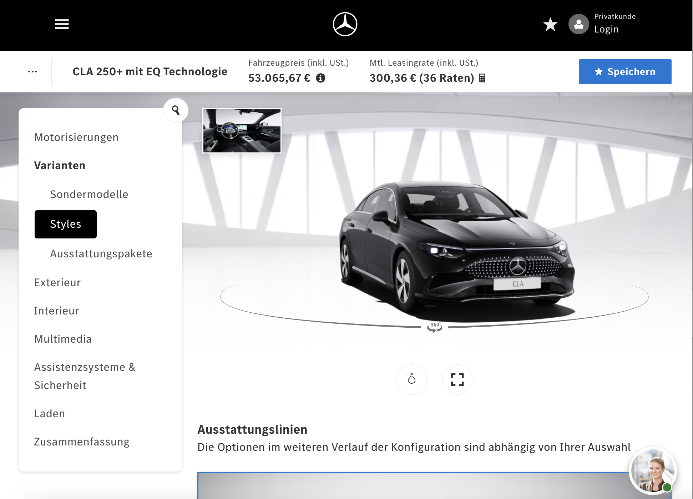Select the Styles variant option
The width and height of the screenshot is (693, 499).
click(x=65, y=224)
